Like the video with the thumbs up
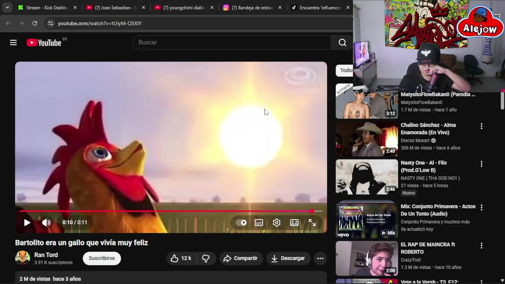This screenshot has width=505, height=284. [x=181, y=258]
